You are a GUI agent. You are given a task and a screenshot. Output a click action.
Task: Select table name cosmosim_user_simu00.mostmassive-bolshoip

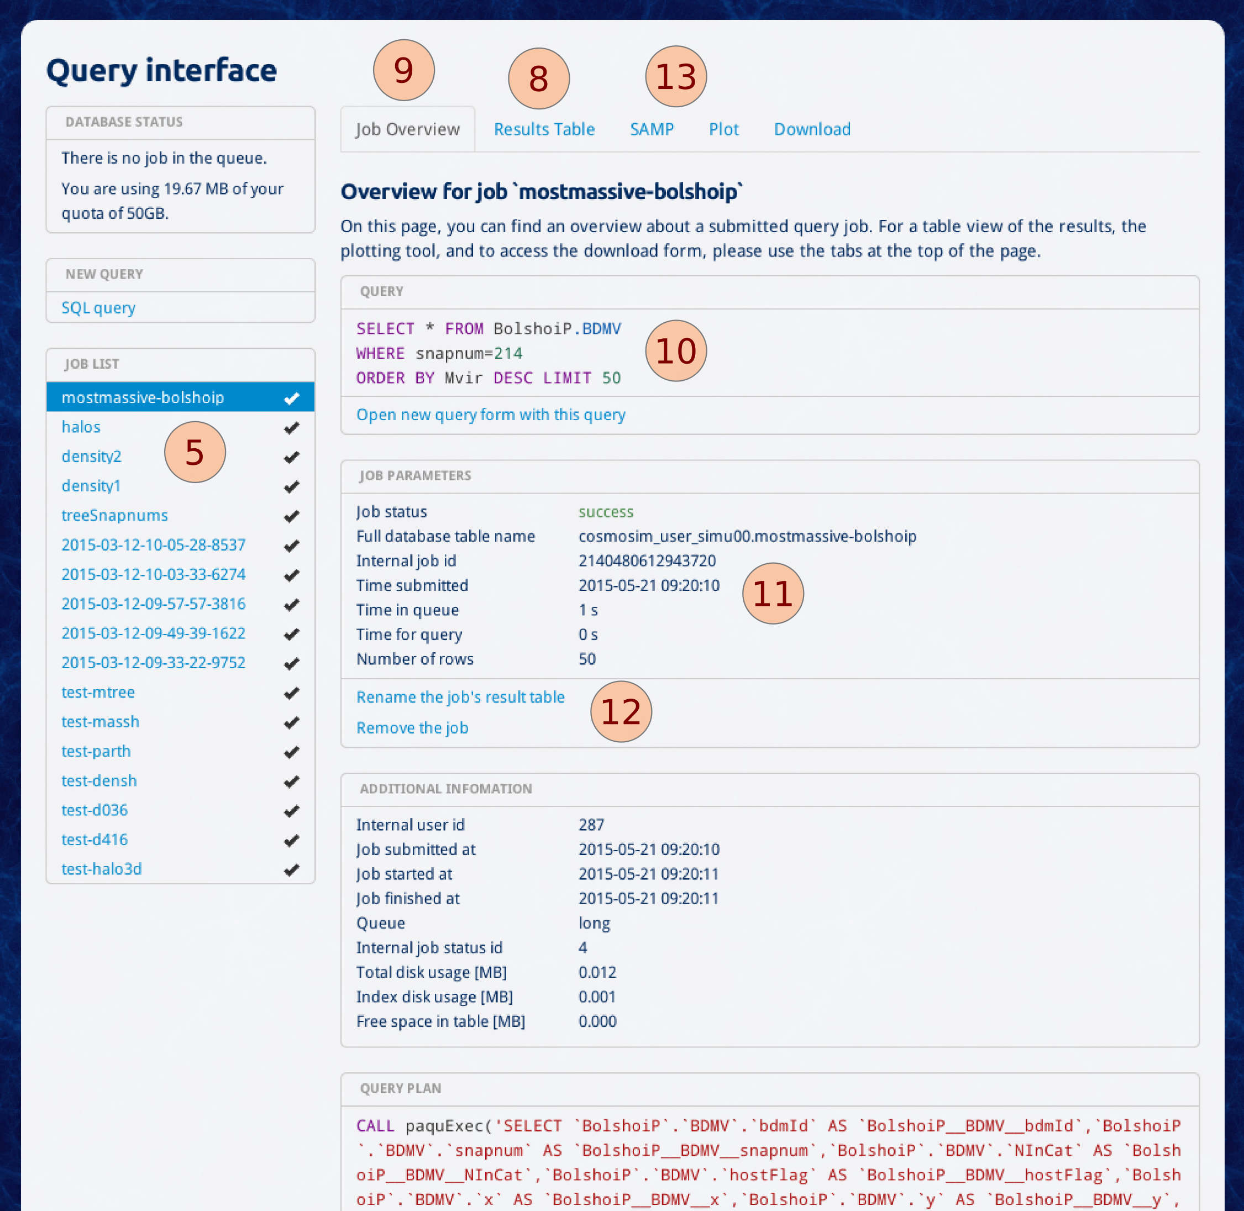coord(747,536)
